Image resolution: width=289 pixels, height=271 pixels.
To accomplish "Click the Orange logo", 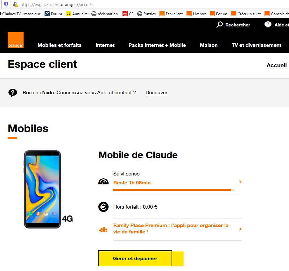I will tap(16, 40).
